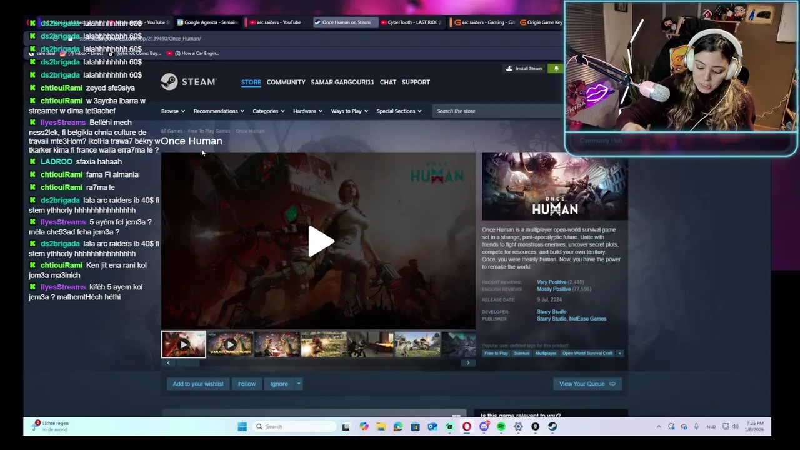Click the Ignore button
800x450 pixels.
click(x=279, y=384)
